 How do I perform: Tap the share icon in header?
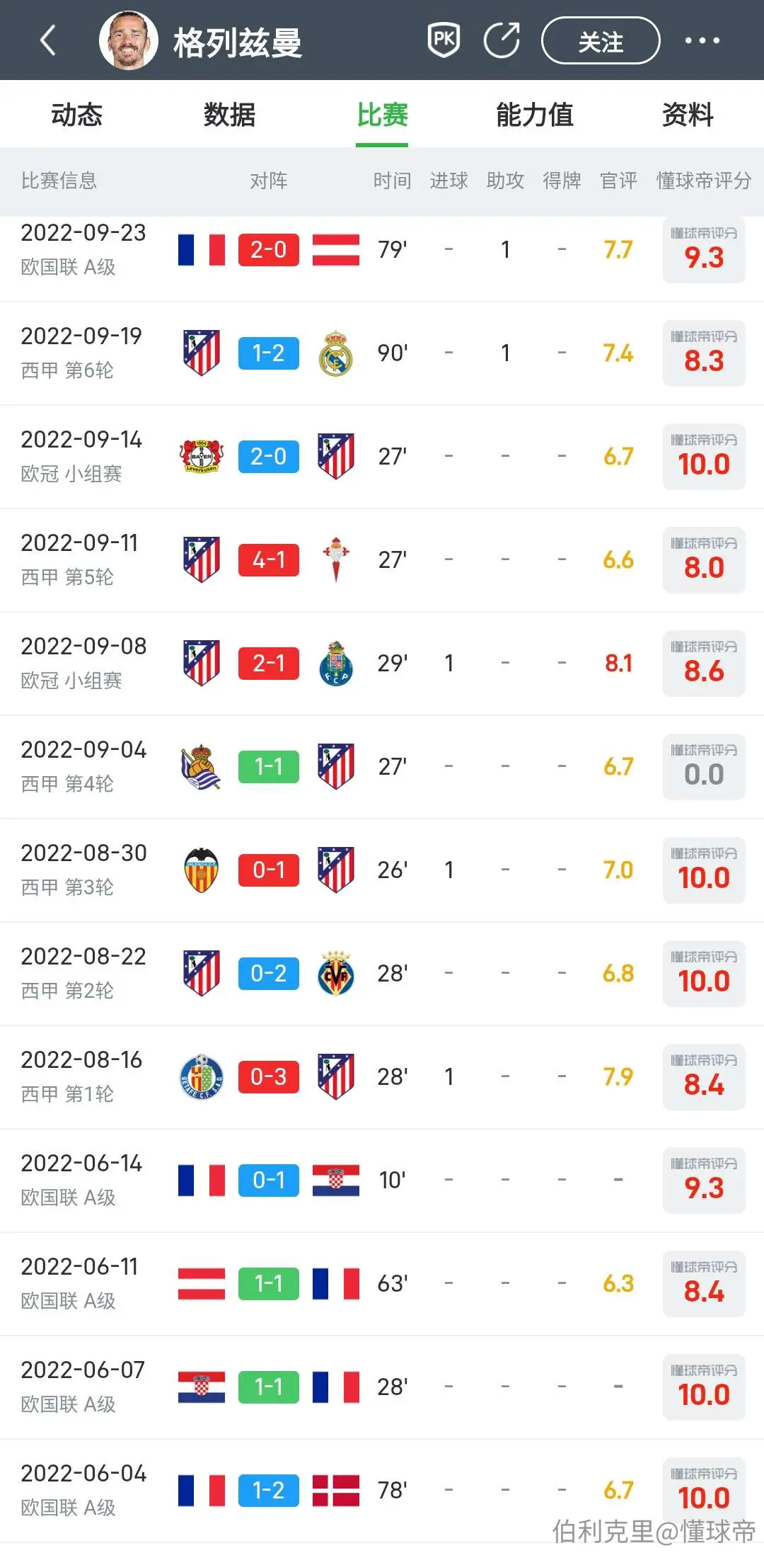[502, 40]
